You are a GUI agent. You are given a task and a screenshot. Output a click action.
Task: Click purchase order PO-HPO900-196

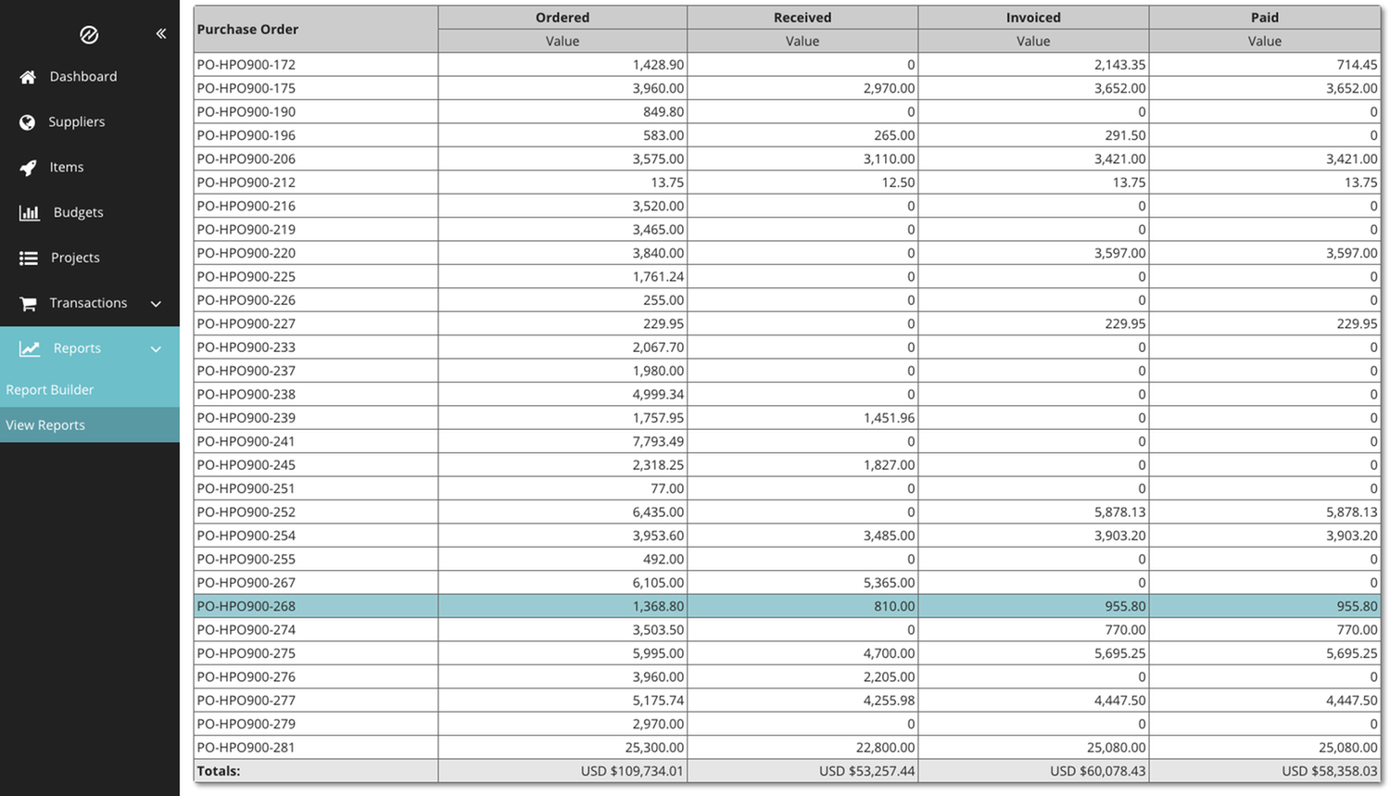[246, 135]
